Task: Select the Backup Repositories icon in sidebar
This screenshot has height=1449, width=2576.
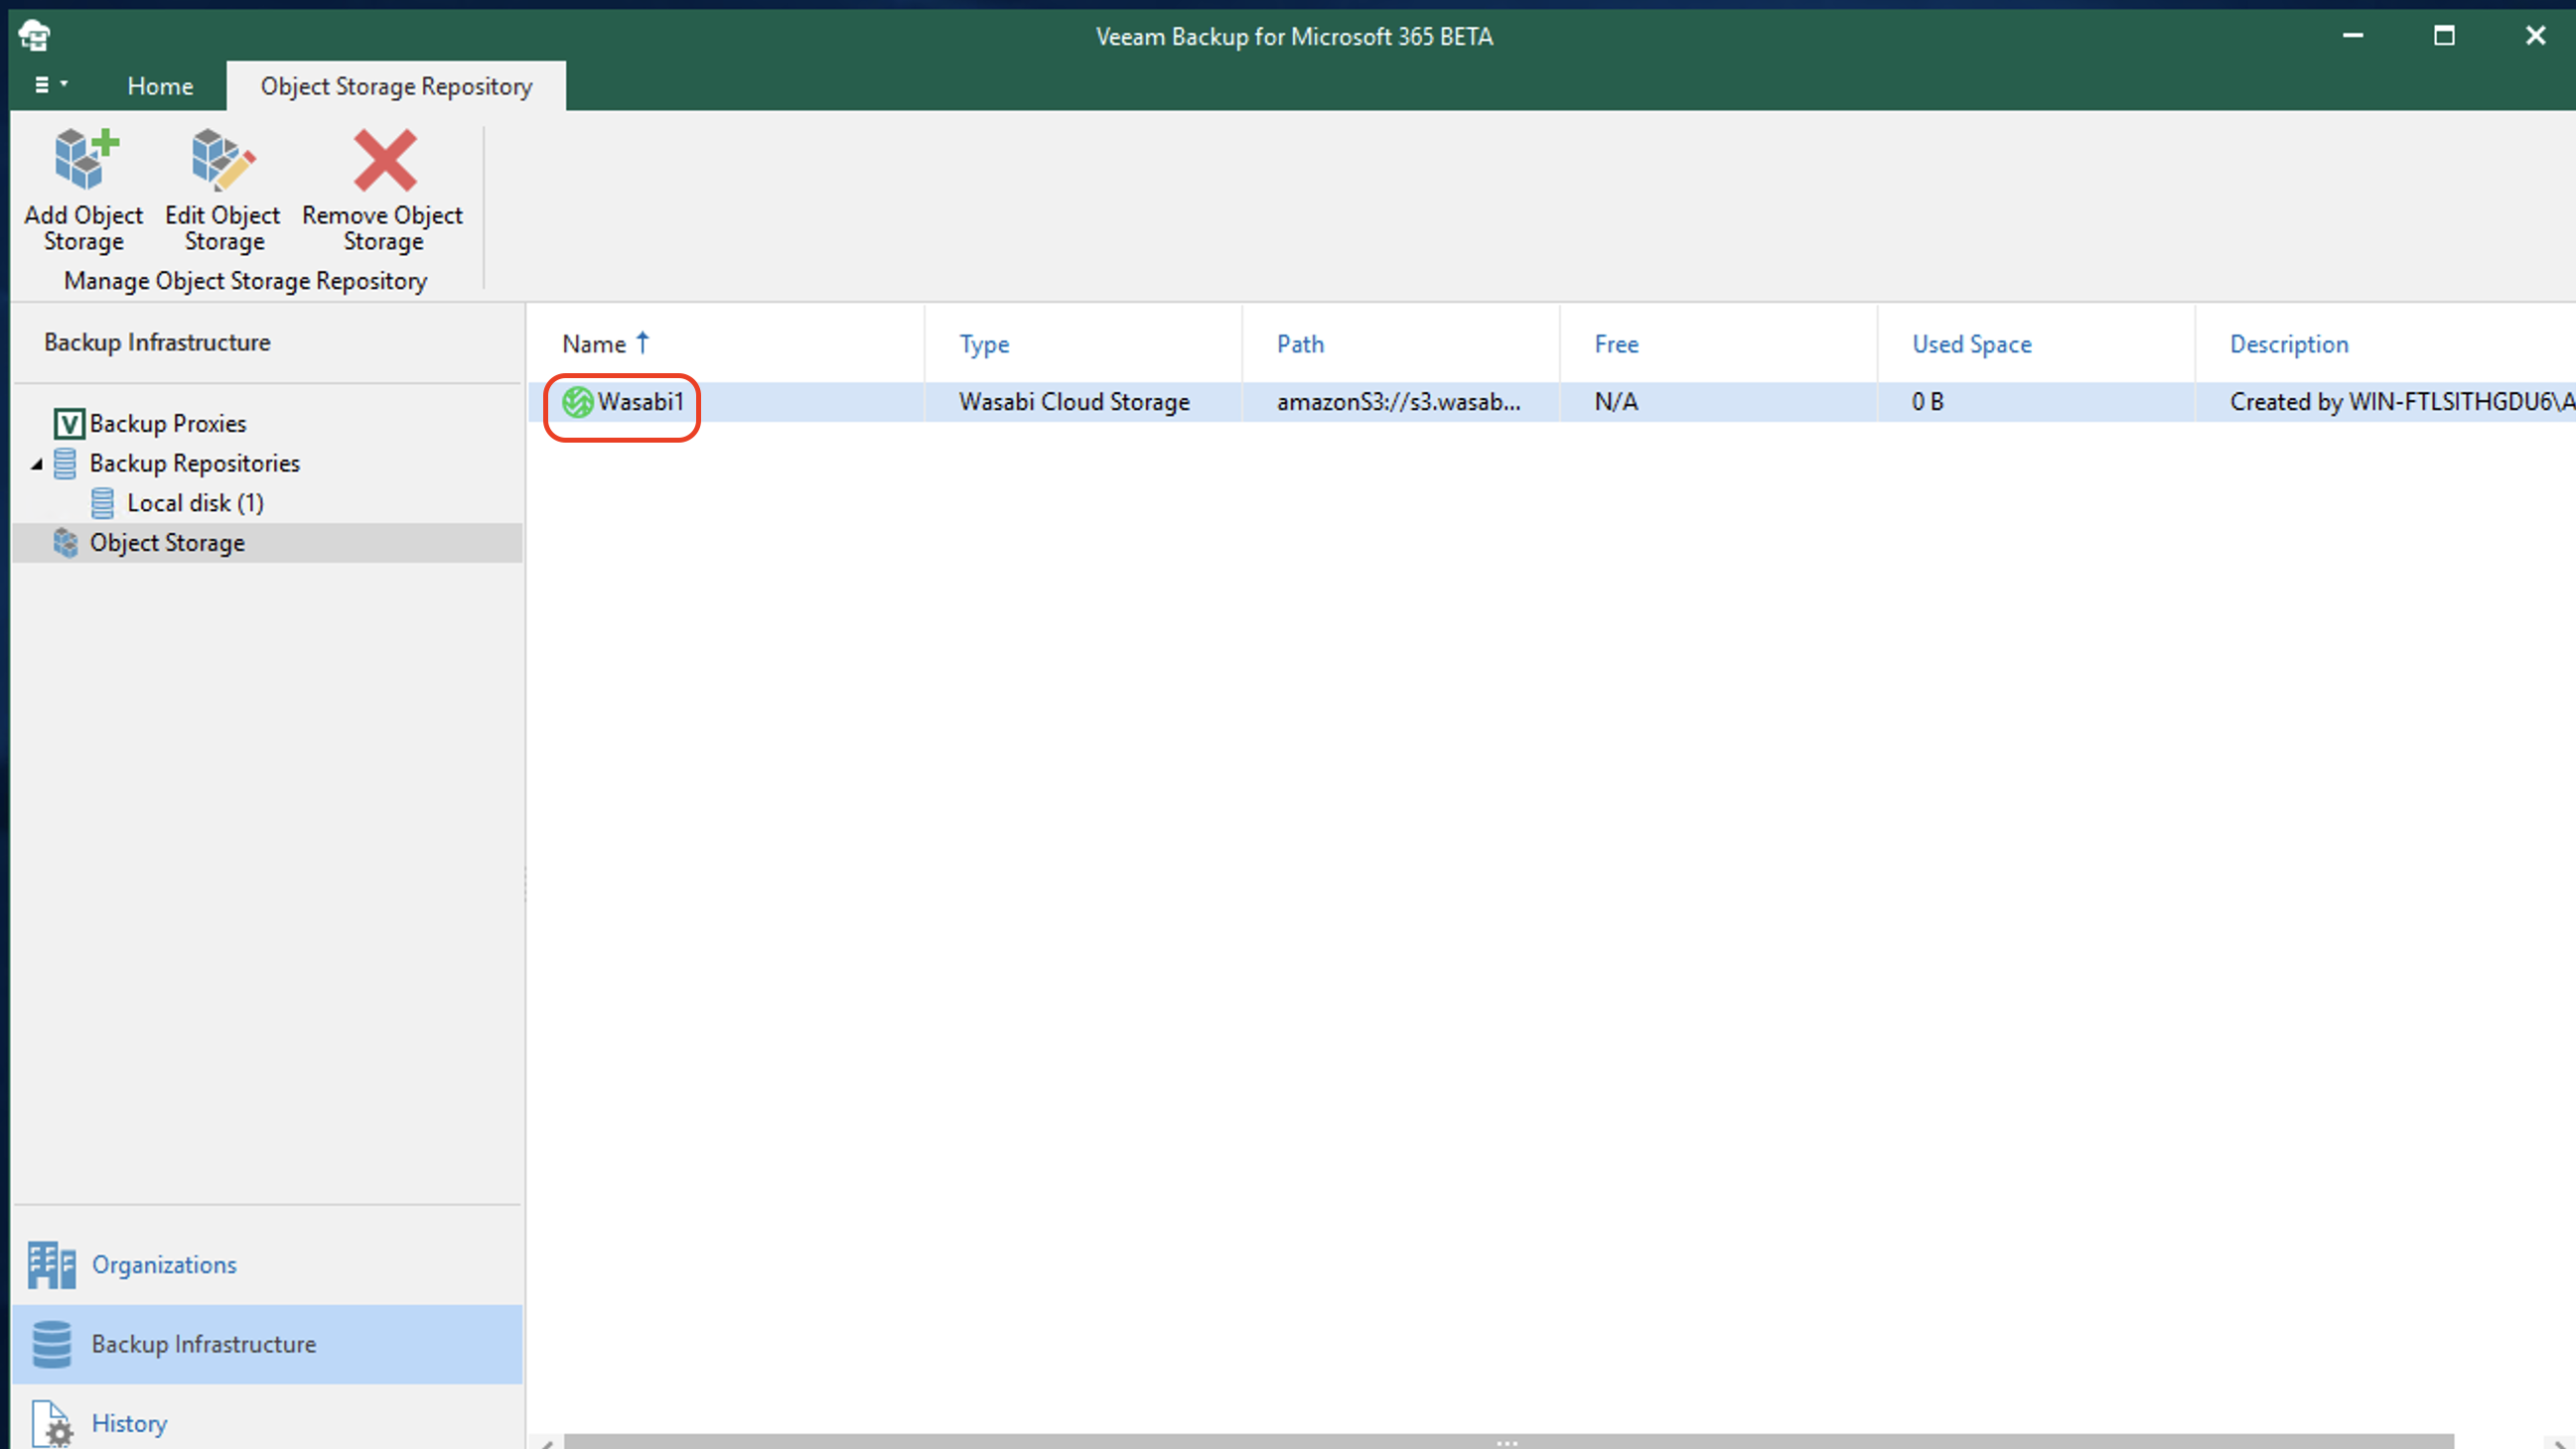Action: [x=66, y=461]
